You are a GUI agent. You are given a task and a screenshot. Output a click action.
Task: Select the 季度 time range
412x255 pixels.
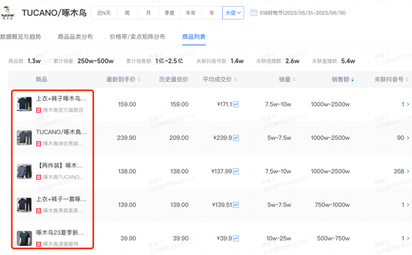click(169, 13)
